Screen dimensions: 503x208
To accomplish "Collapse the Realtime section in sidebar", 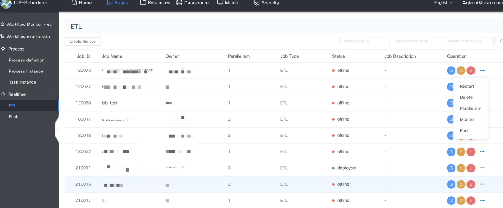I will pos(53,94).
